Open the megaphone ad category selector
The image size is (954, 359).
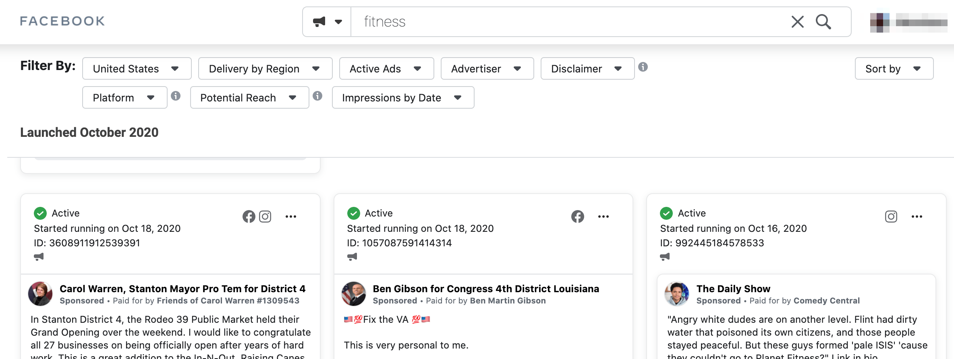point(327,22)
